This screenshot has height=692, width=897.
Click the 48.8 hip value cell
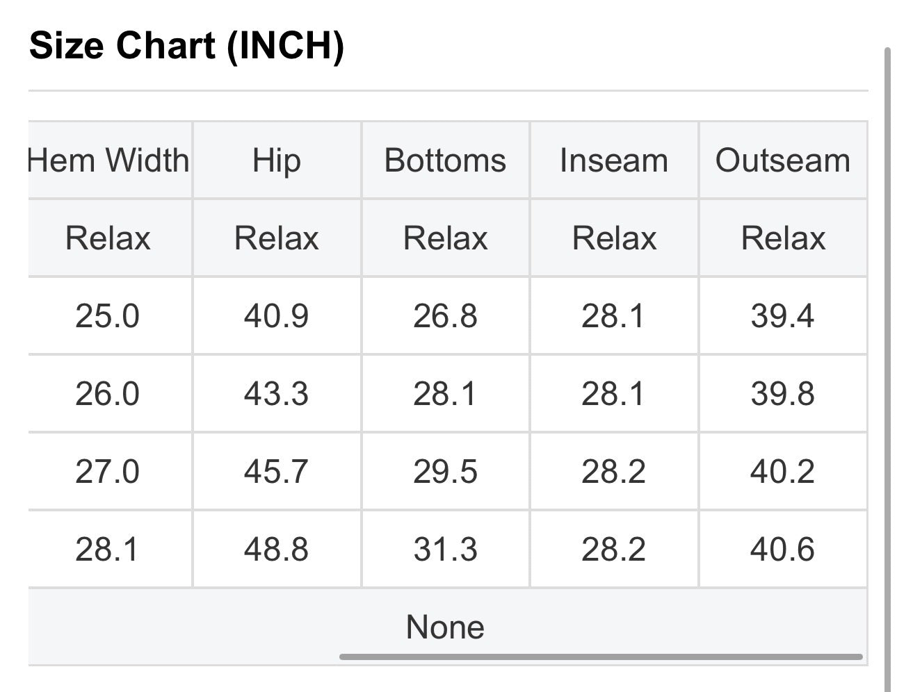click(277, 550)
